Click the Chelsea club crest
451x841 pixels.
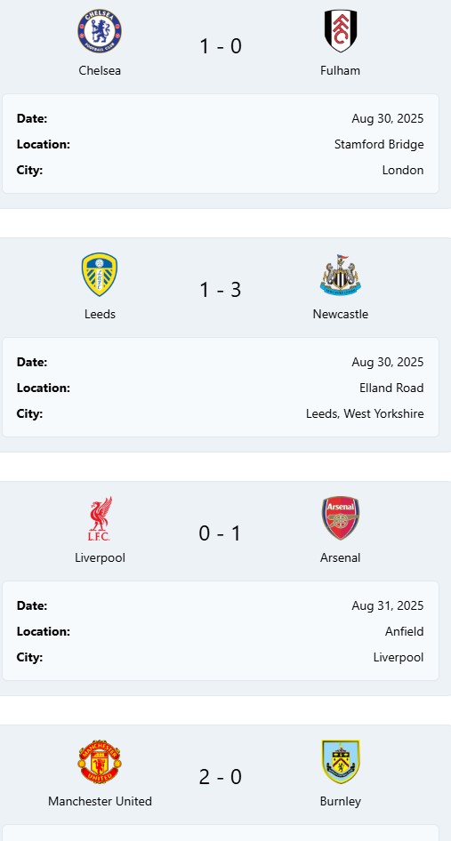click(100, 31)
